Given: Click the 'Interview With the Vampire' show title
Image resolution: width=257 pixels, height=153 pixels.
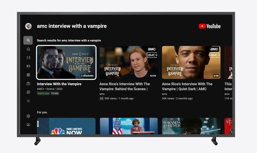Looking at the screenshot, I should 59,84.
